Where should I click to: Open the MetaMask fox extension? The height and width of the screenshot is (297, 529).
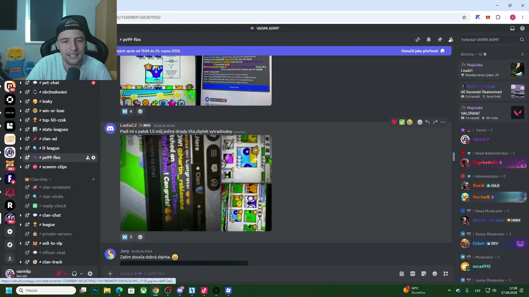488,17
